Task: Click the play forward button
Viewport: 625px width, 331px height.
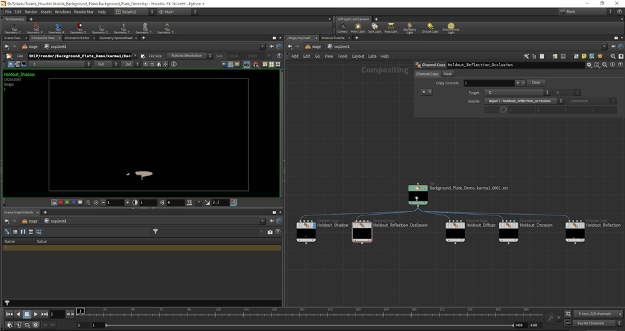Action: [35, 314]
